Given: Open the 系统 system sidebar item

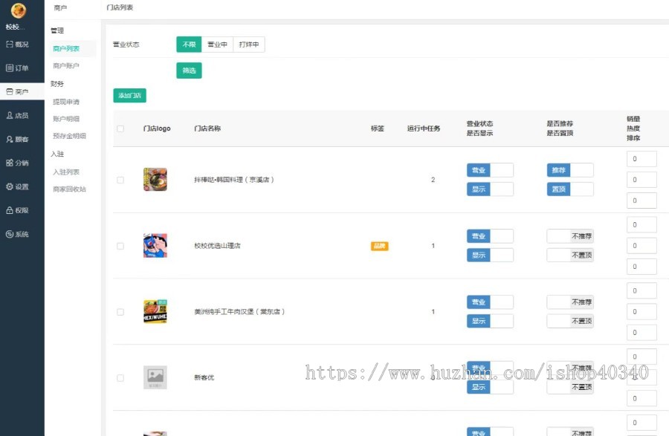Looking at the screenshot, I should point(18,234).
